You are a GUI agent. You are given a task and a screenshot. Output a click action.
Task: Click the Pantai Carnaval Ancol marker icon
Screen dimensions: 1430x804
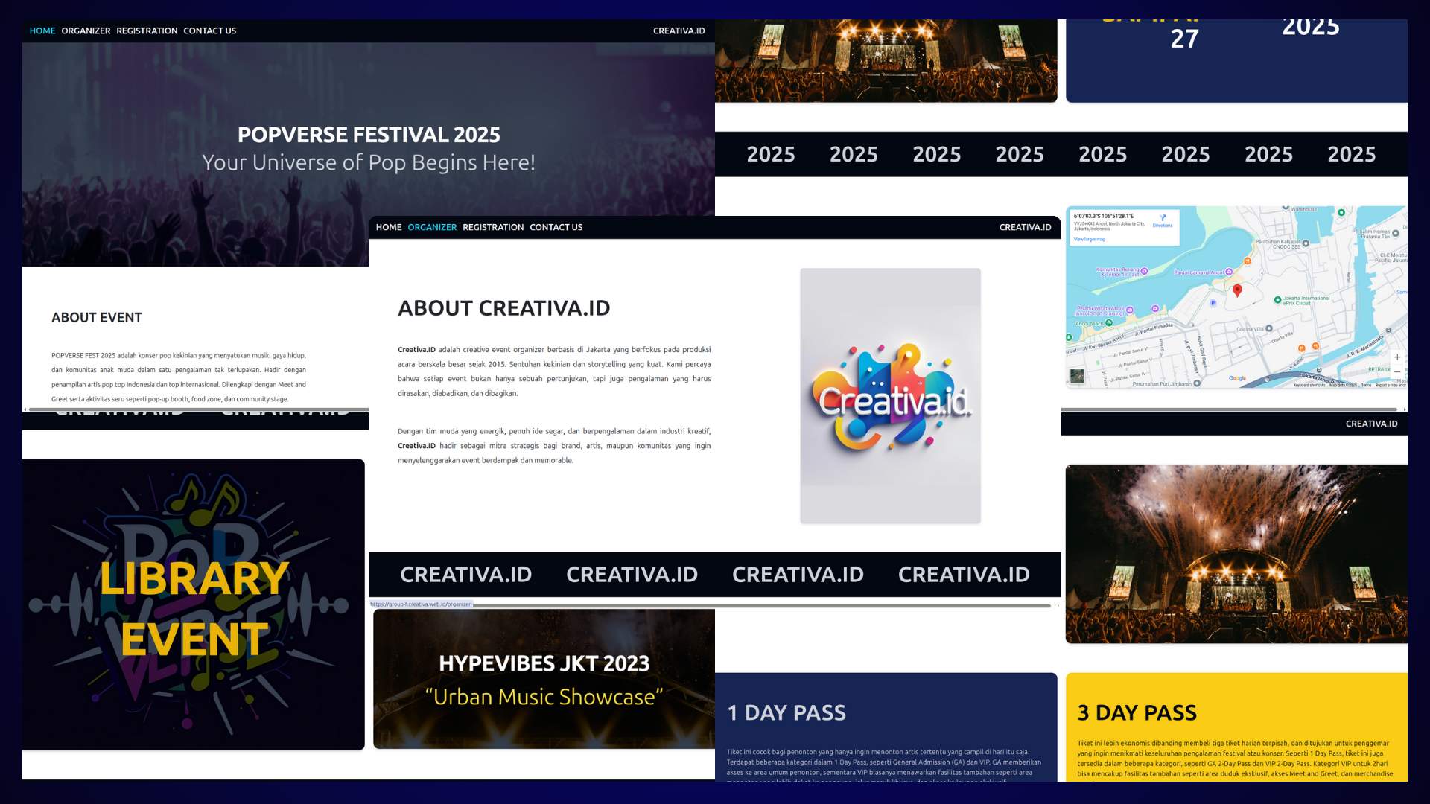pyautogui.click(x=1229, y=272)
